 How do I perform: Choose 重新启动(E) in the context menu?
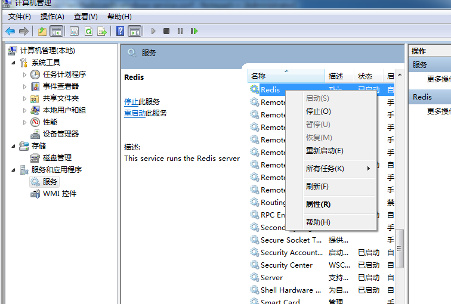[339, 151]
